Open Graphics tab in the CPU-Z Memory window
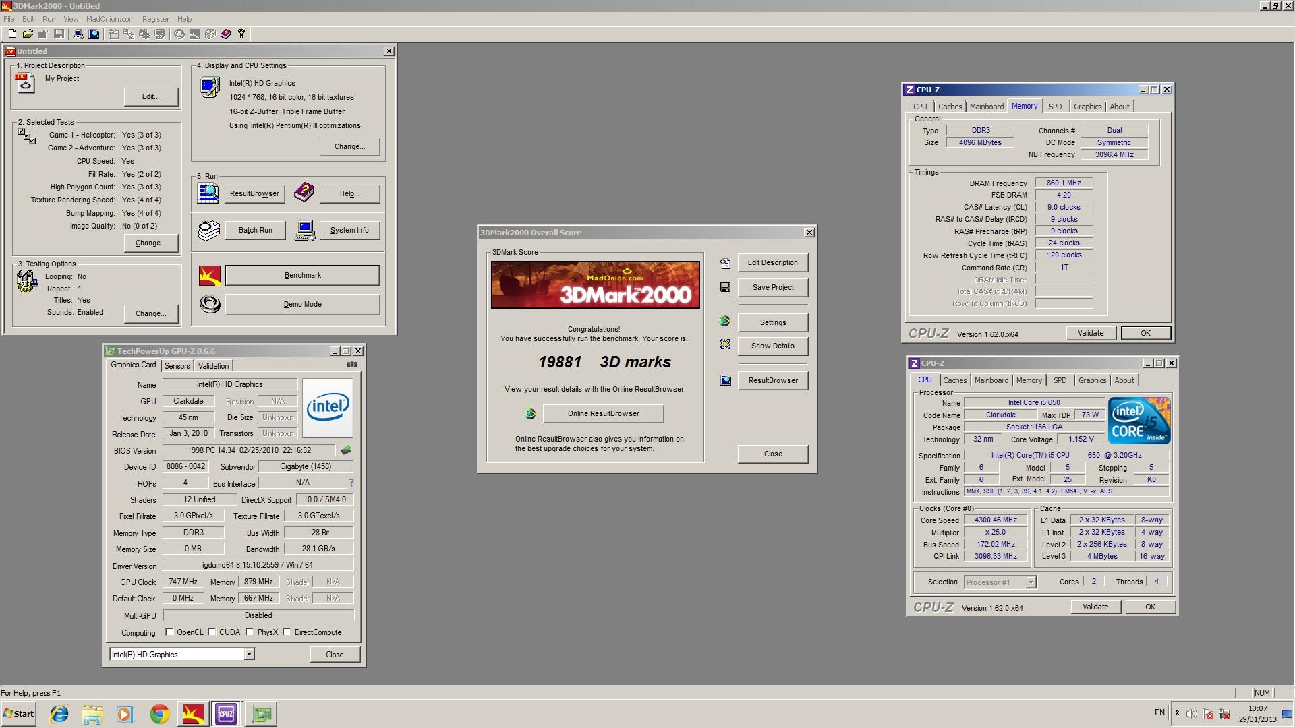Screen dimensions: 1295x728 tap(1087, 107)
